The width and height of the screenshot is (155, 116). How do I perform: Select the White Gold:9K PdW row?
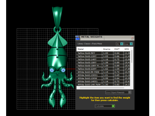pyautogui.click(x=103, y=72)
